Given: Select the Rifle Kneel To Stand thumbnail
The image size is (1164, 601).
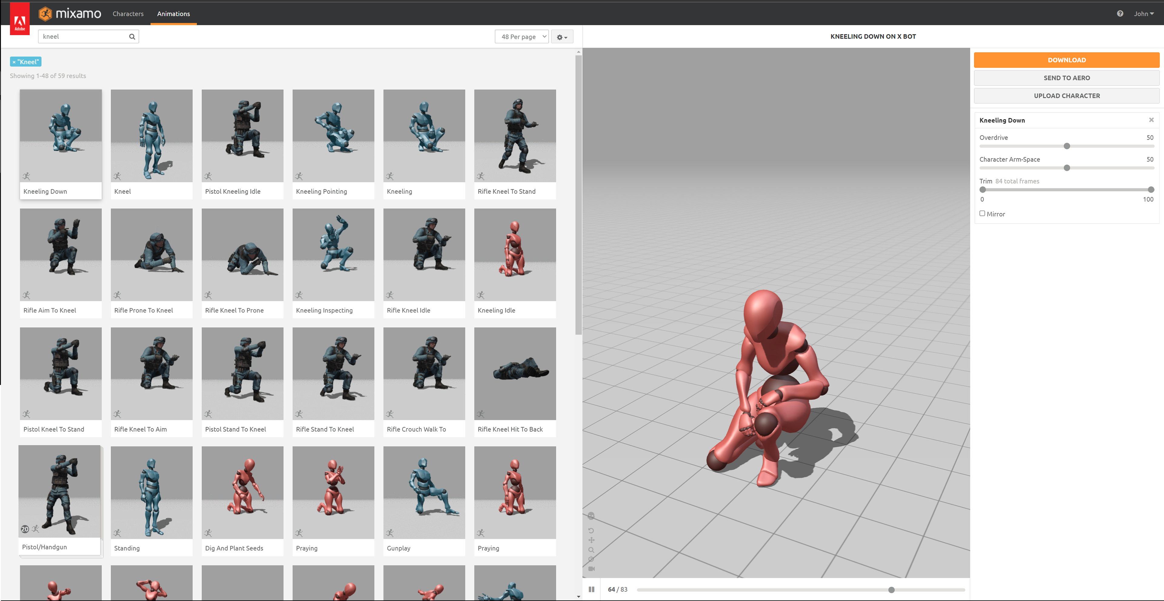Looking at the screenshot, I should coord(515,135).
